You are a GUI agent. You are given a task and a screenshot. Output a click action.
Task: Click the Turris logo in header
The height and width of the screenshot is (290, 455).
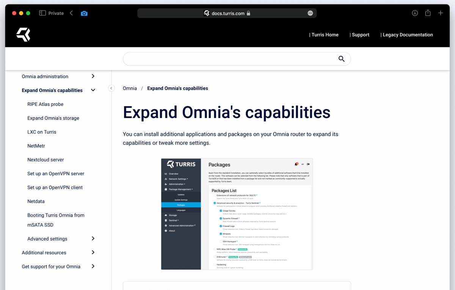click(23, 34)
